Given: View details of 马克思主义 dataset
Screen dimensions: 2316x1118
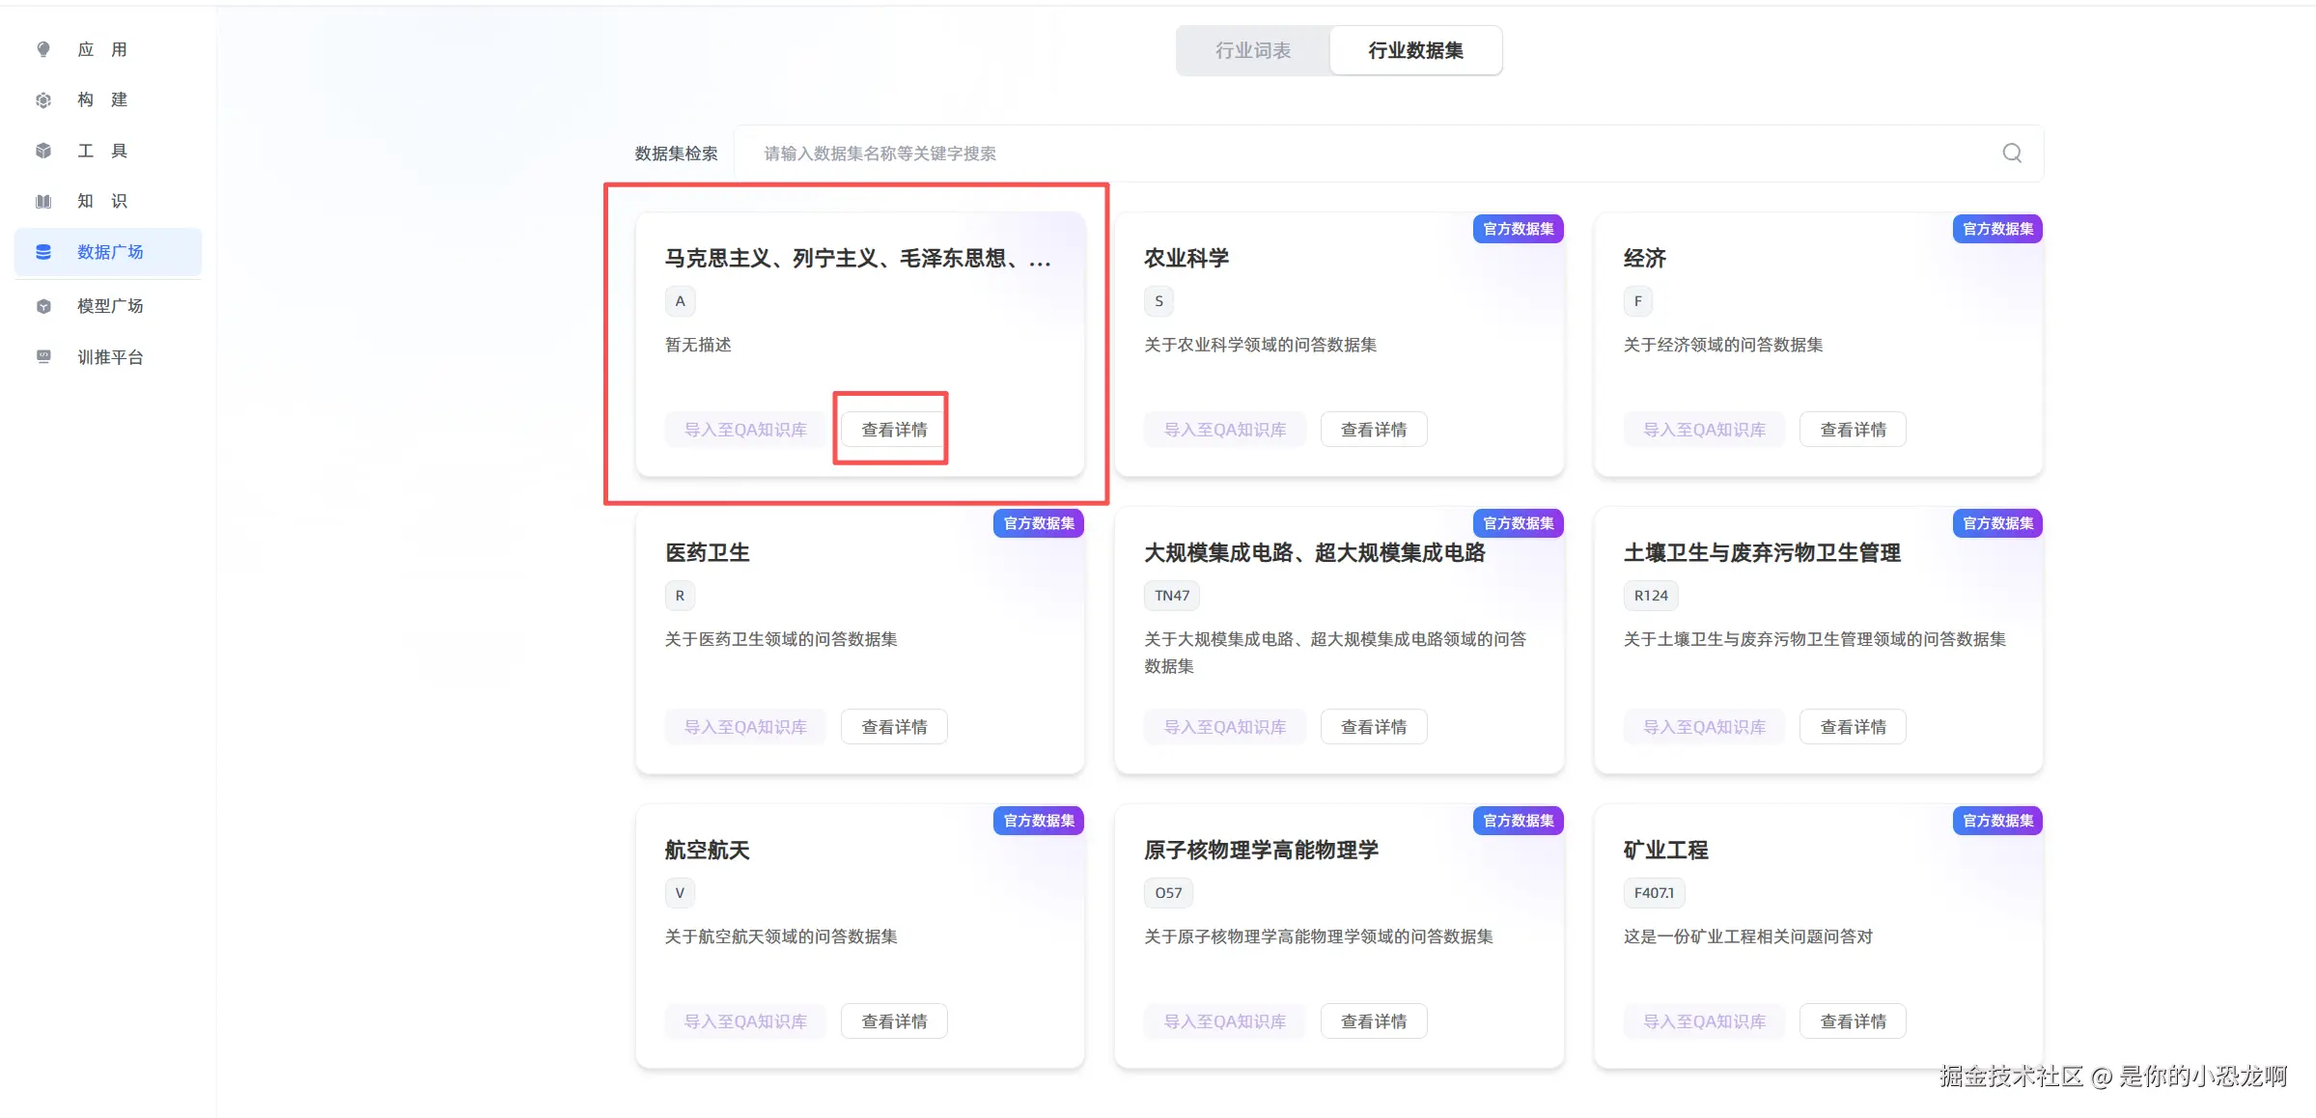Looking at the screenshot, I should pyautogui.click(x=894, y=430).
